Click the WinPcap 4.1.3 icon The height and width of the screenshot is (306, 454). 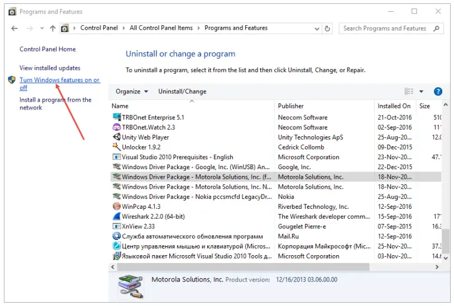[x=117, y=207]
